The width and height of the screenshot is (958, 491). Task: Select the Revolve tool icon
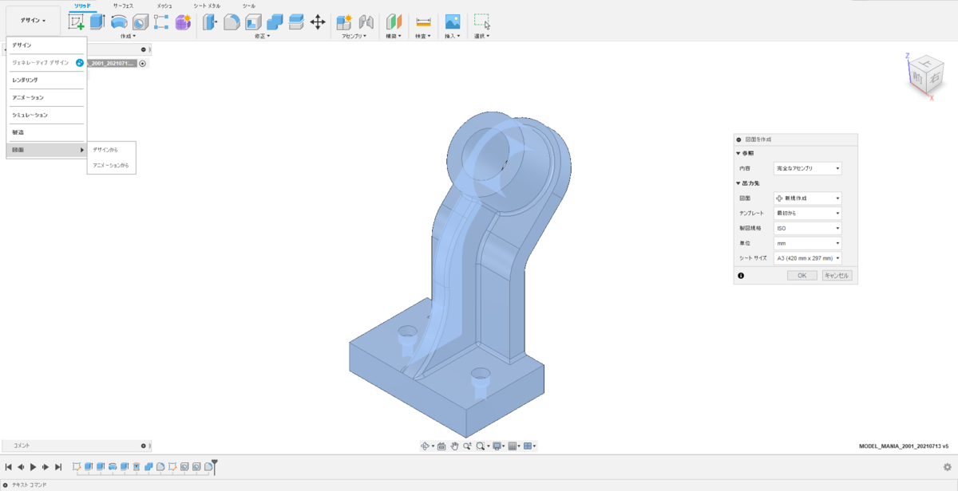(119, 22)
